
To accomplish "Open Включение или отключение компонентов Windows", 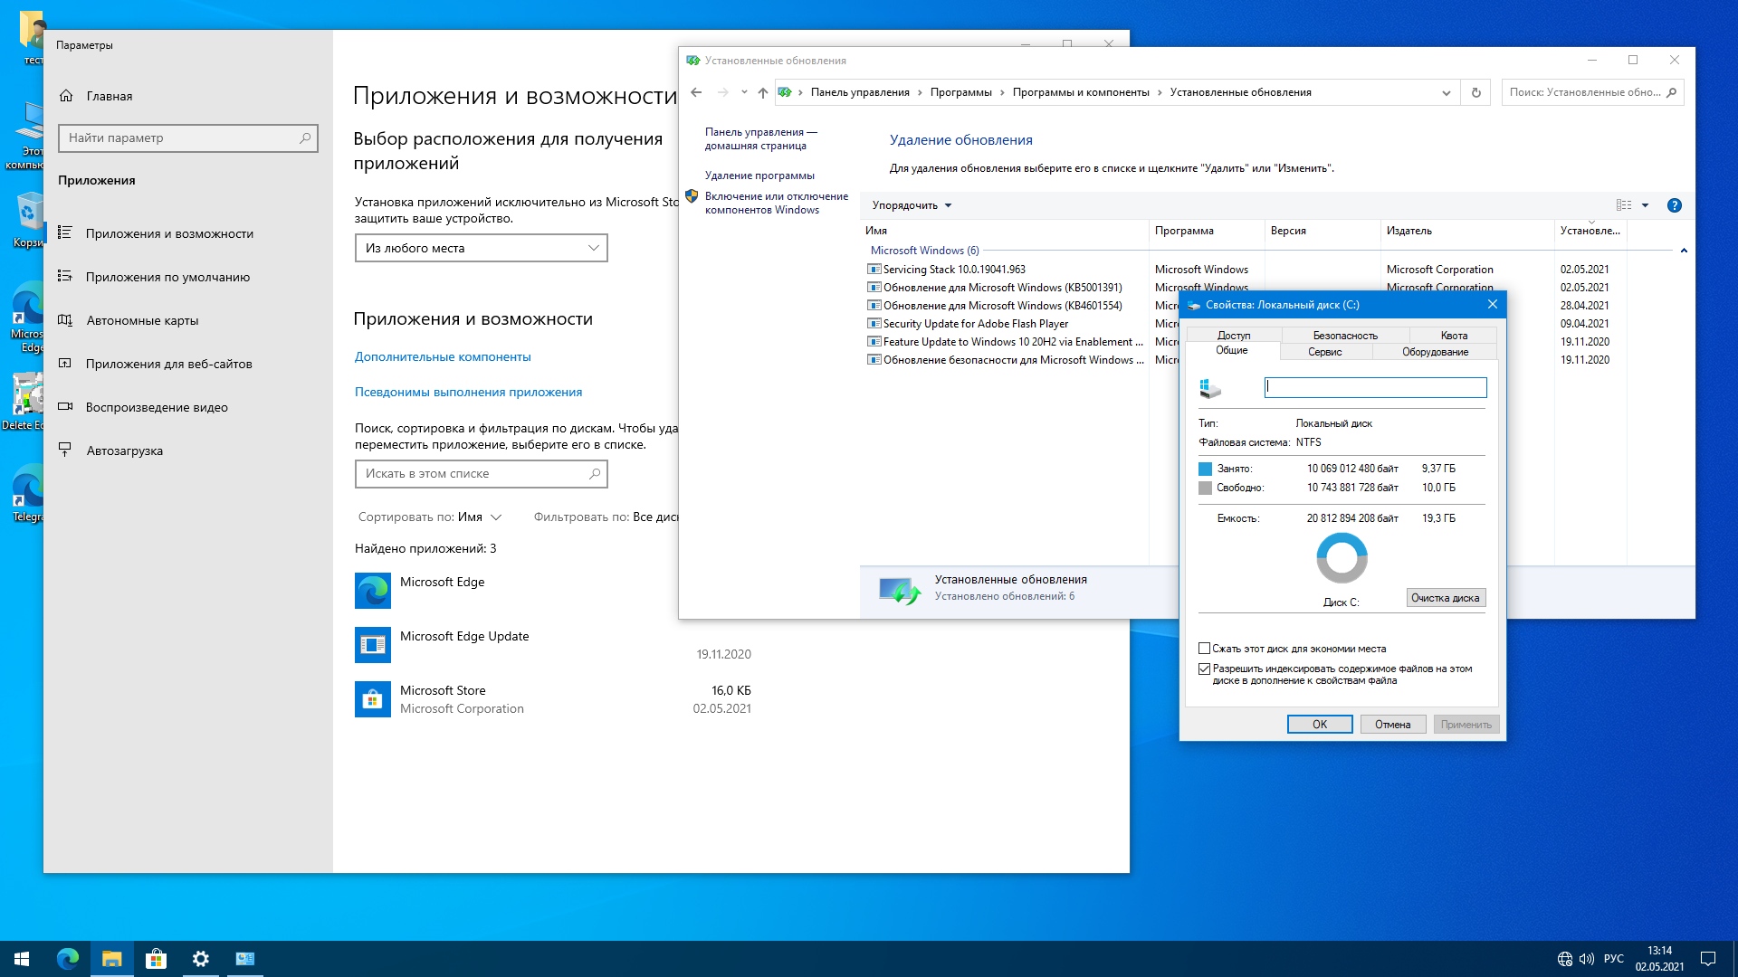I will (777, 203).
